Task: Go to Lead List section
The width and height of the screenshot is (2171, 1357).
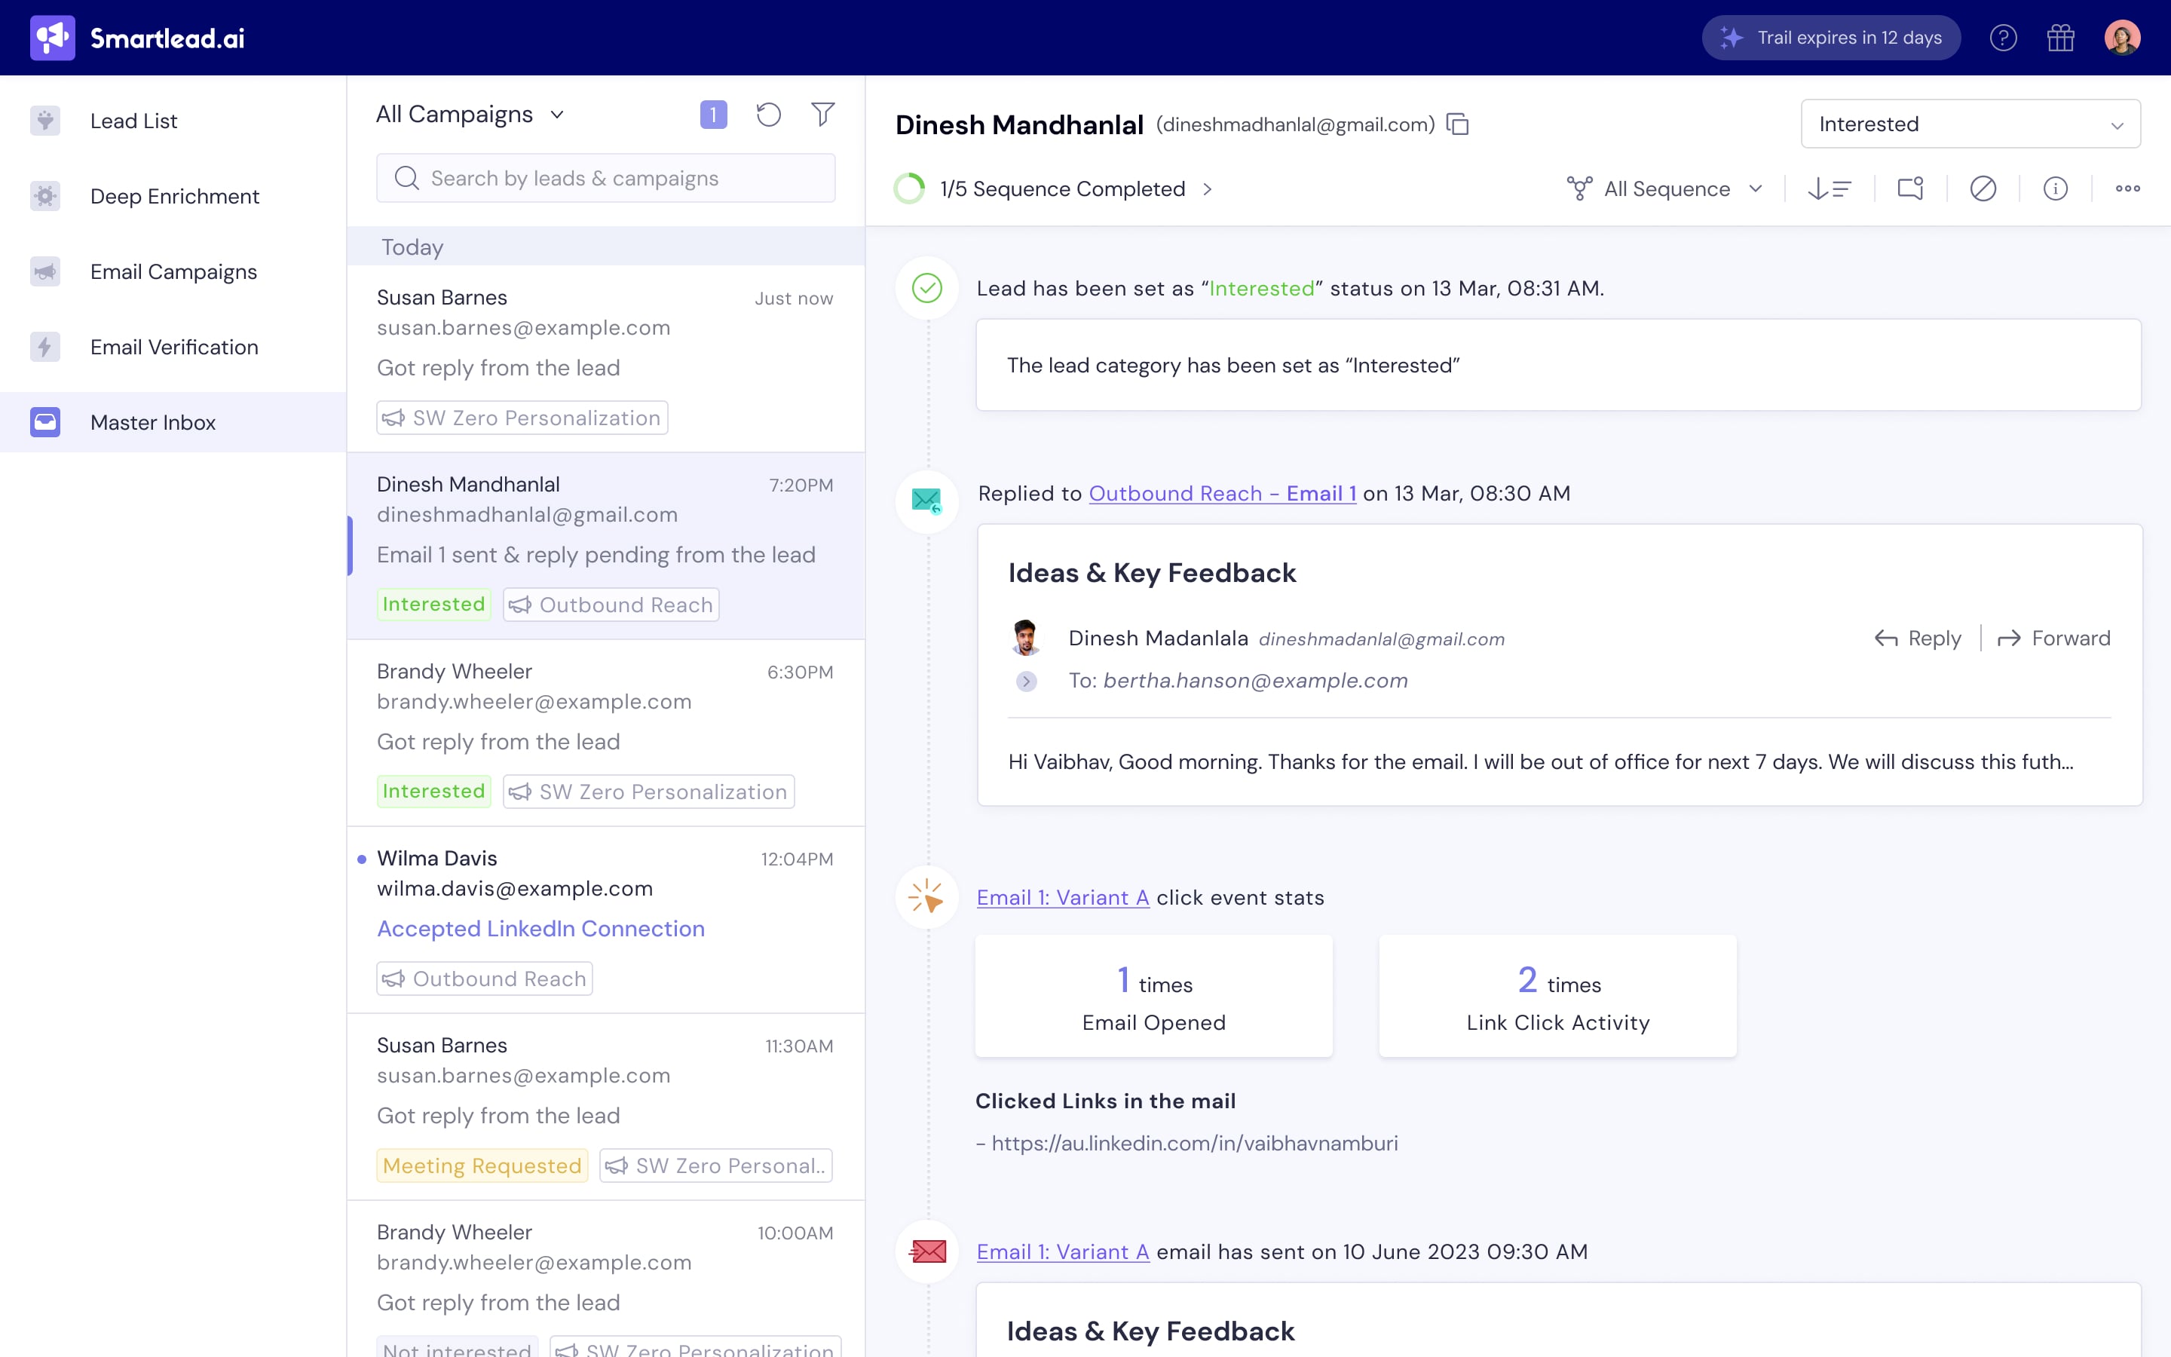Action: (133, 121)
